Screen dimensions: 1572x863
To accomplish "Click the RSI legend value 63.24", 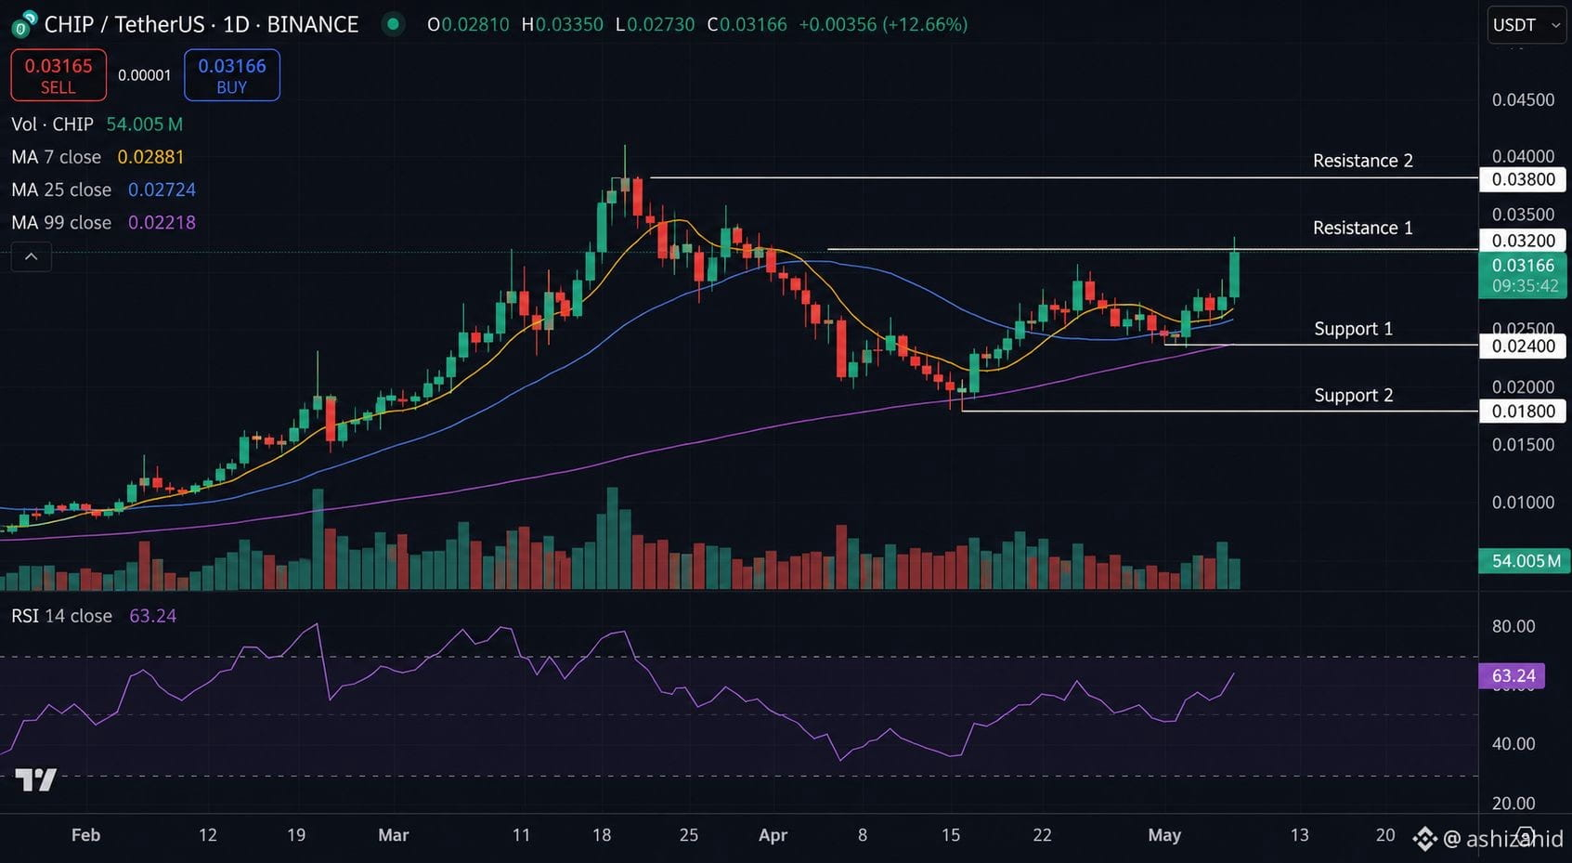I will click(x=152, y=616).
